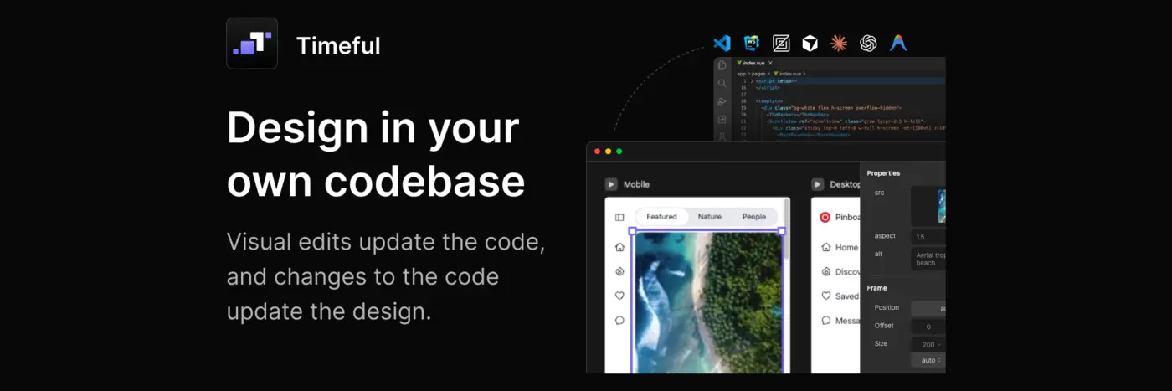
Task: Click the play icon beside Mobile
Action: (611, 184)
